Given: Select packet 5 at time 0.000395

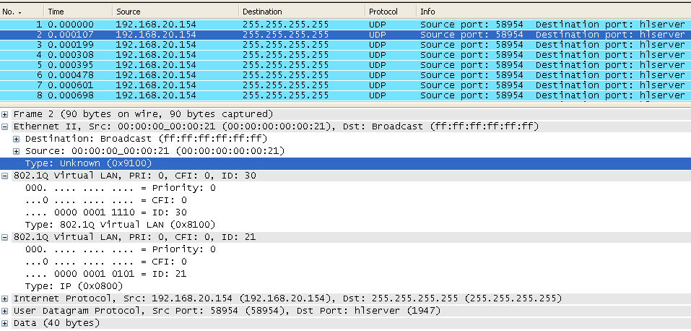Looking at the screenshot, I should 345,65.
